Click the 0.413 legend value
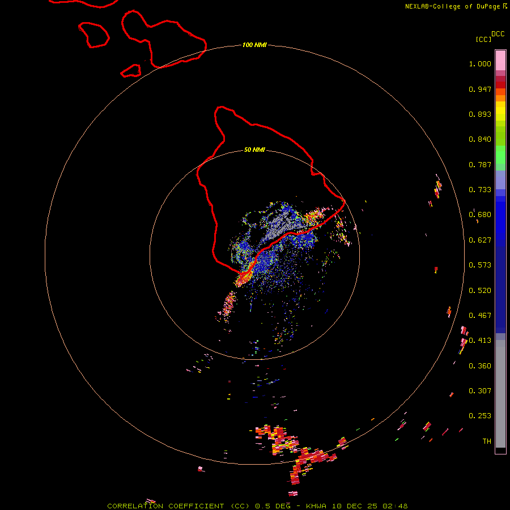Viewport: 510px width, 510px height. tap(480, 341)
